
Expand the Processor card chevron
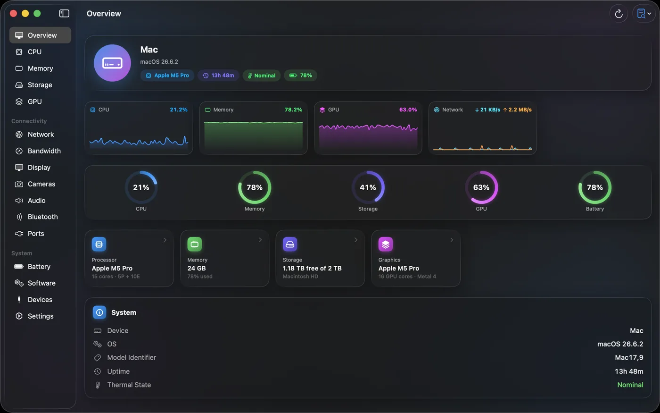tap(165, 240)
